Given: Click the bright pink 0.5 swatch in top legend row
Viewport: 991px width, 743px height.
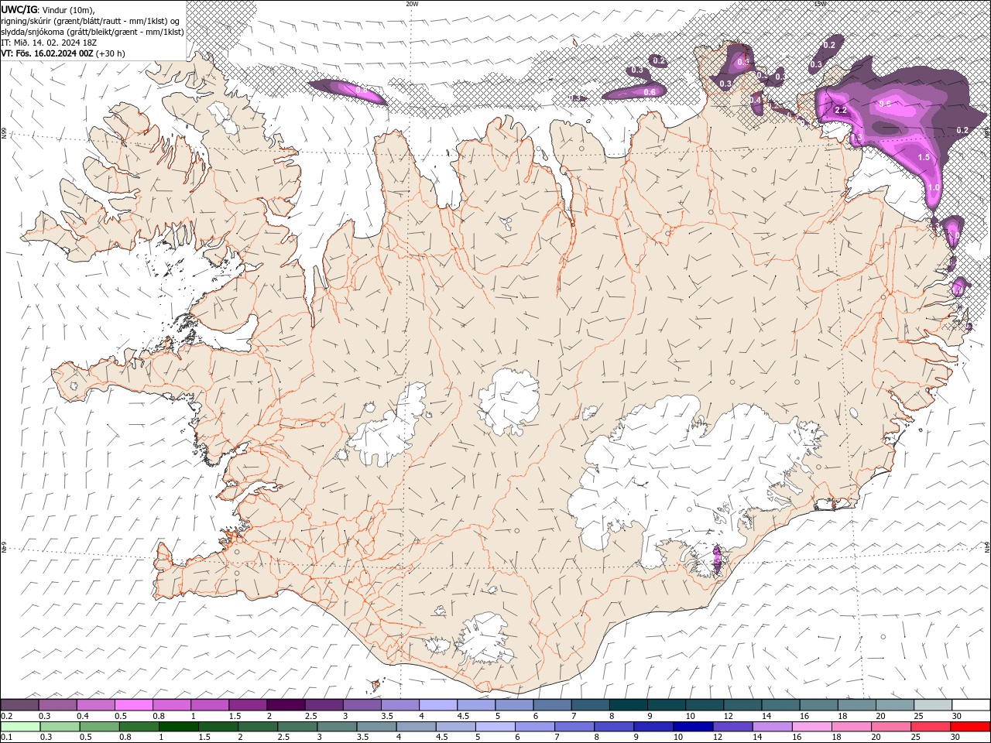Looking at the screenshot, I should 133,705.
